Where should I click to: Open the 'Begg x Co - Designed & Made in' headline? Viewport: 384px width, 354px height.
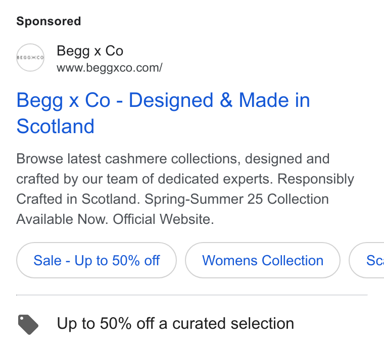pos(163,100)
